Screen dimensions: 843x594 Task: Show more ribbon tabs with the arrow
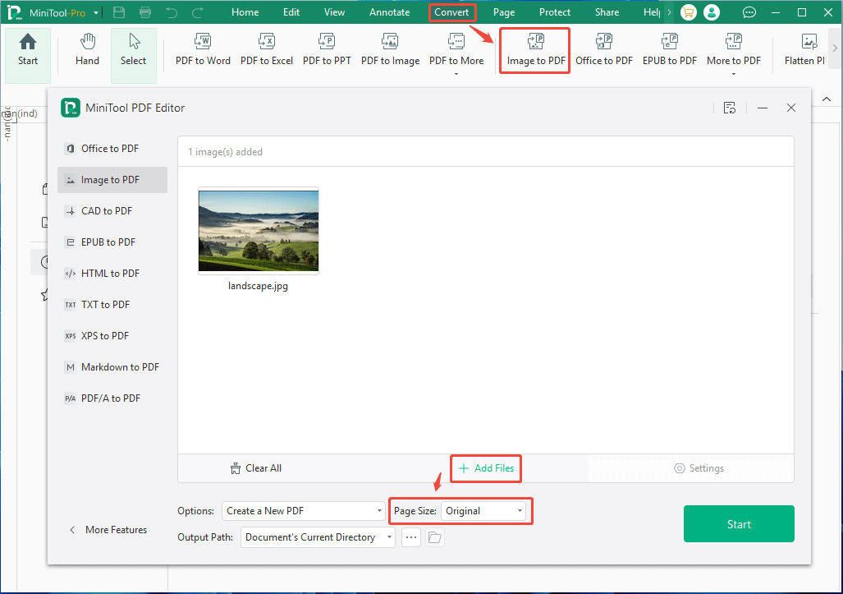(669, 12)
